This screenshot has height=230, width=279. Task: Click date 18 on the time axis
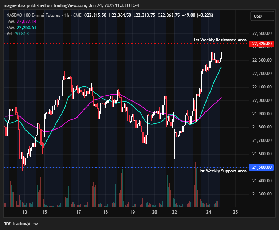[x=106, y=212]
